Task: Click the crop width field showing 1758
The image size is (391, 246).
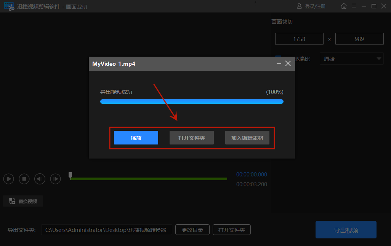Action: 300,39
